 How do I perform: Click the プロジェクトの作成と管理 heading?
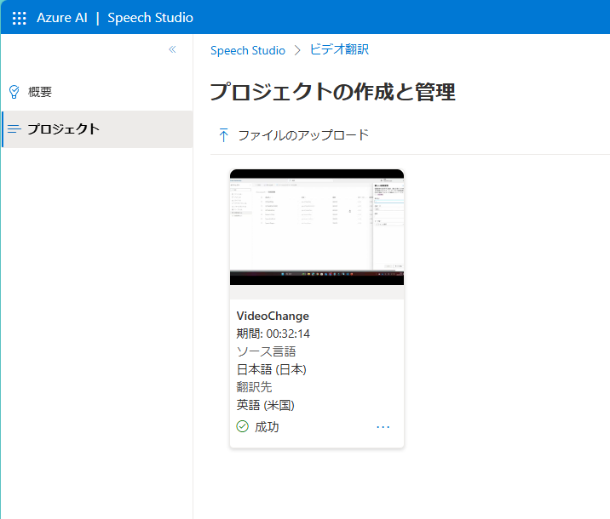[332, 92]
